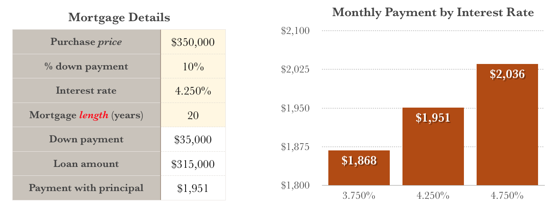Select the 3.750% axis label
This screenshot has width=555, height=222.
point(359,196)
